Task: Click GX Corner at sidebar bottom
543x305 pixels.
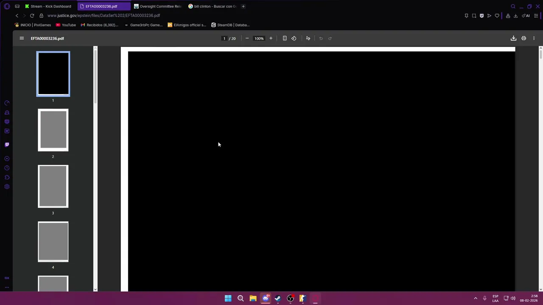Action: (7, 278)
